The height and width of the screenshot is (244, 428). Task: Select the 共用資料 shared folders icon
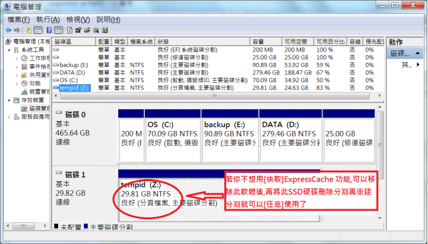pos(25,75)
